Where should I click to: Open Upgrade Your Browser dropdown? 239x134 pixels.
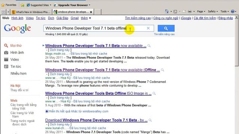(x=72, y=5)
